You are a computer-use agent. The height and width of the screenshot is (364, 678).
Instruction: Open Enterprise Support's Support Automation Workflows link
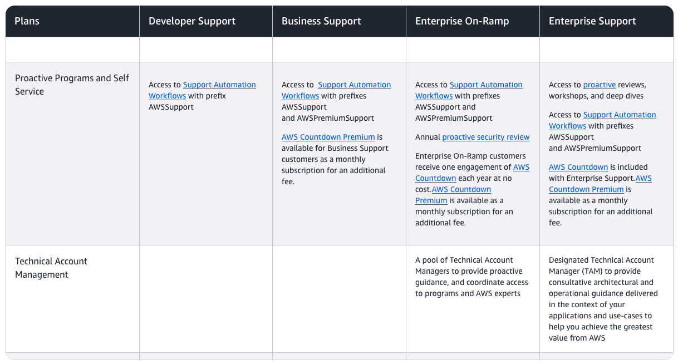(619, 115)
